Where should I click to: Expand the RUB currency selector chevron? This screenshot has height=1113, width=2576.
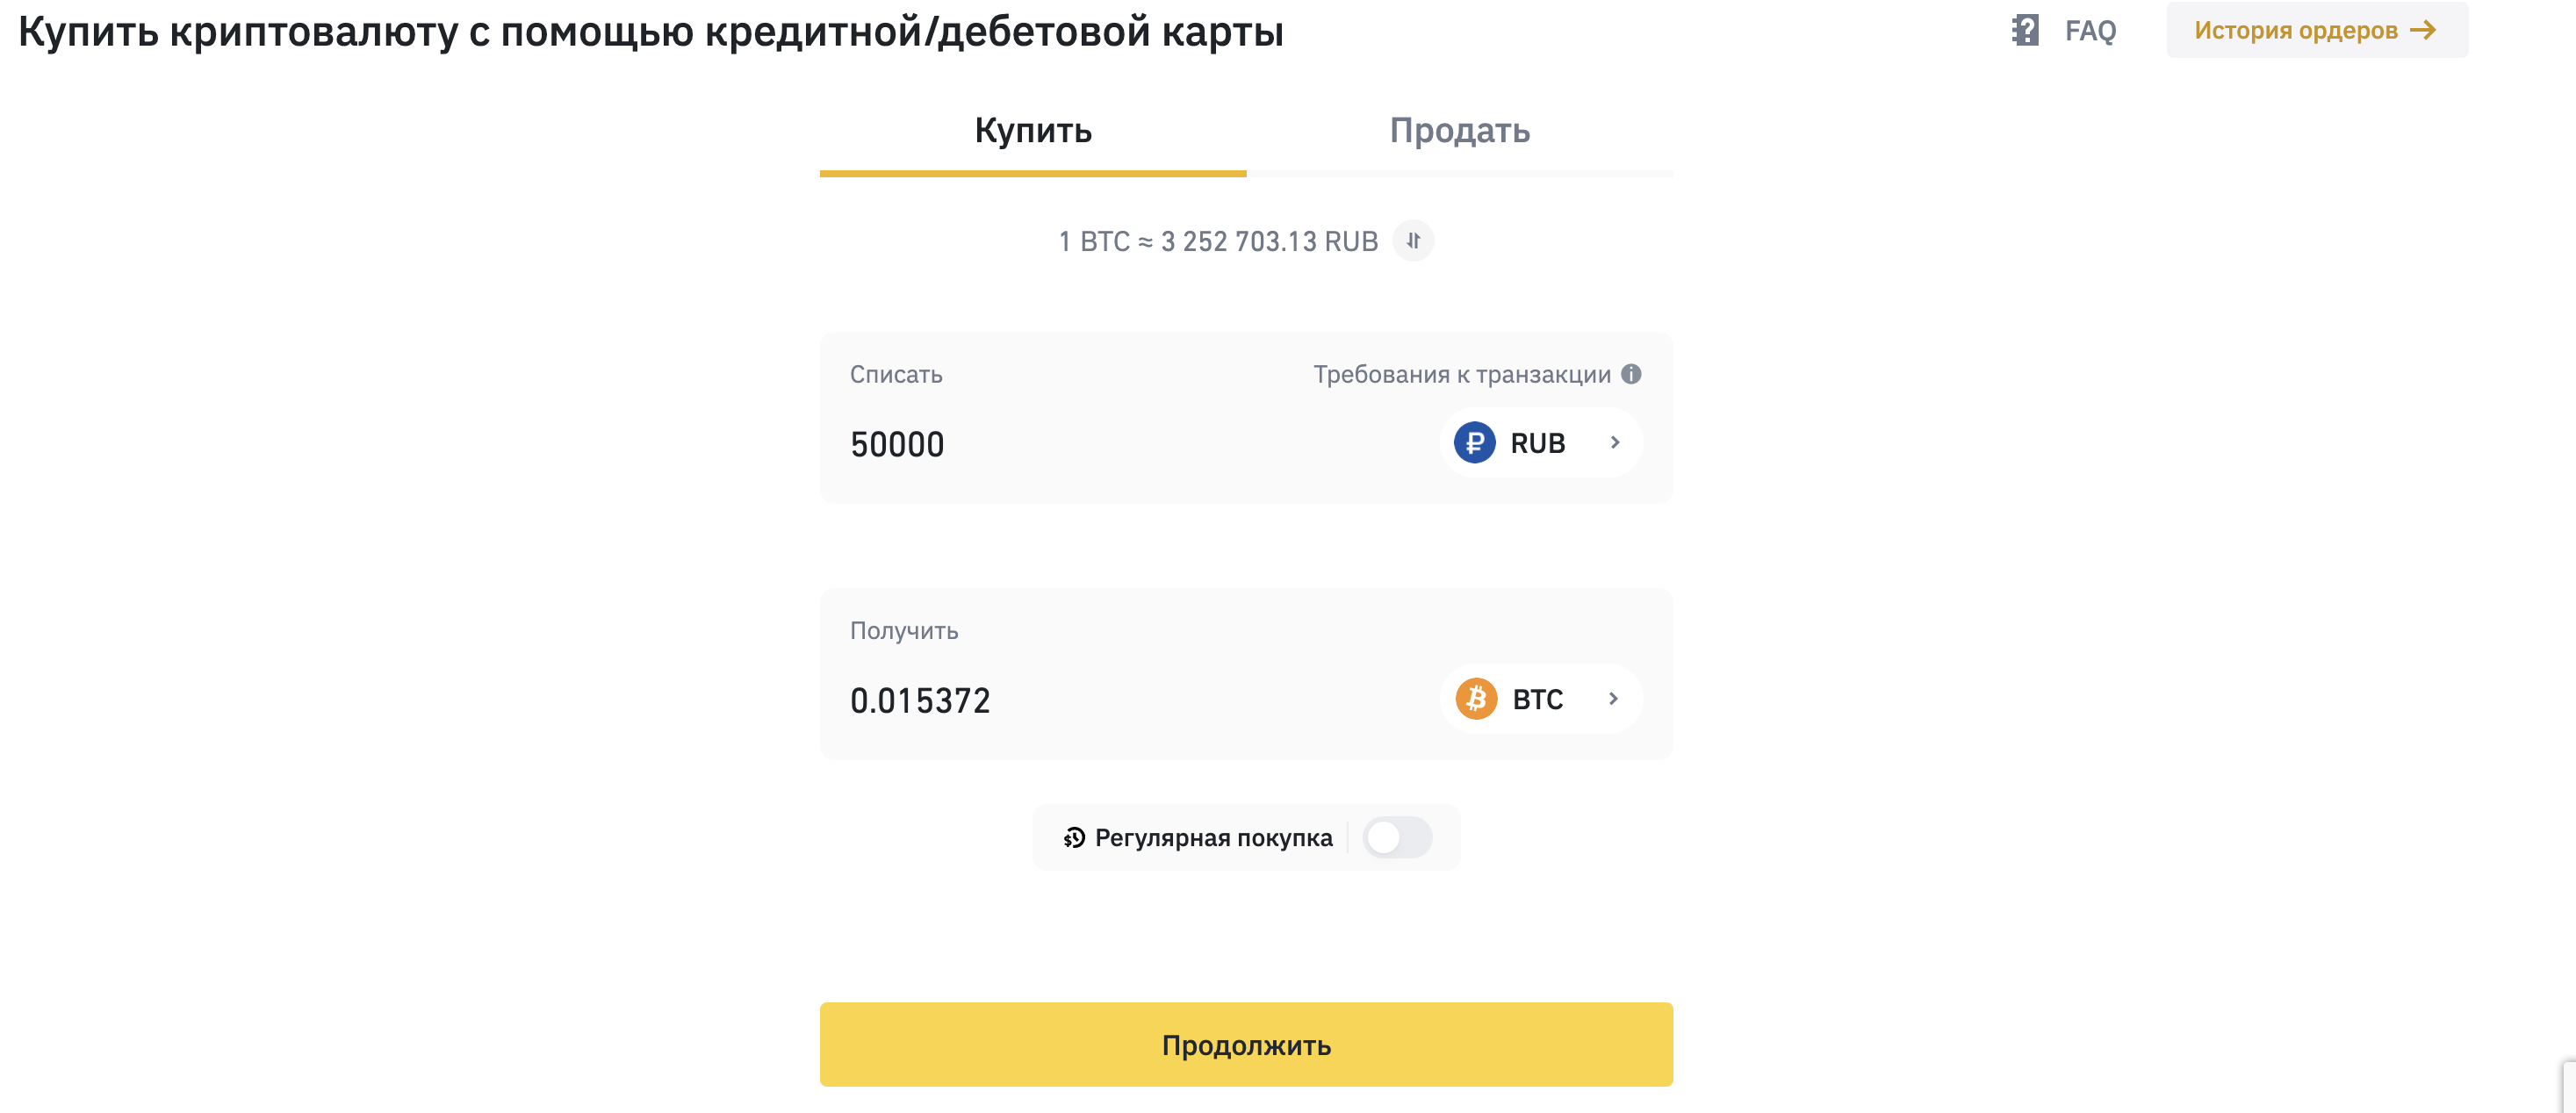[1614, 443]
